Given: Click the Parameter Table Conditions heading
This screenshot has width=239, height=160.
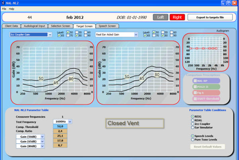Looking at the screenshot, I should click(x=208, y=110).
